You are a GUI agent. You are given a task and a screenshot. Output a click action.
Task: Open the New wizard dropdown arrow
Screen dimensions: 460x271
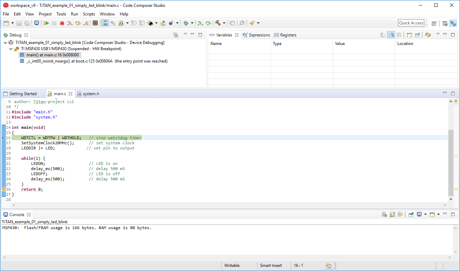pos(13,23)
